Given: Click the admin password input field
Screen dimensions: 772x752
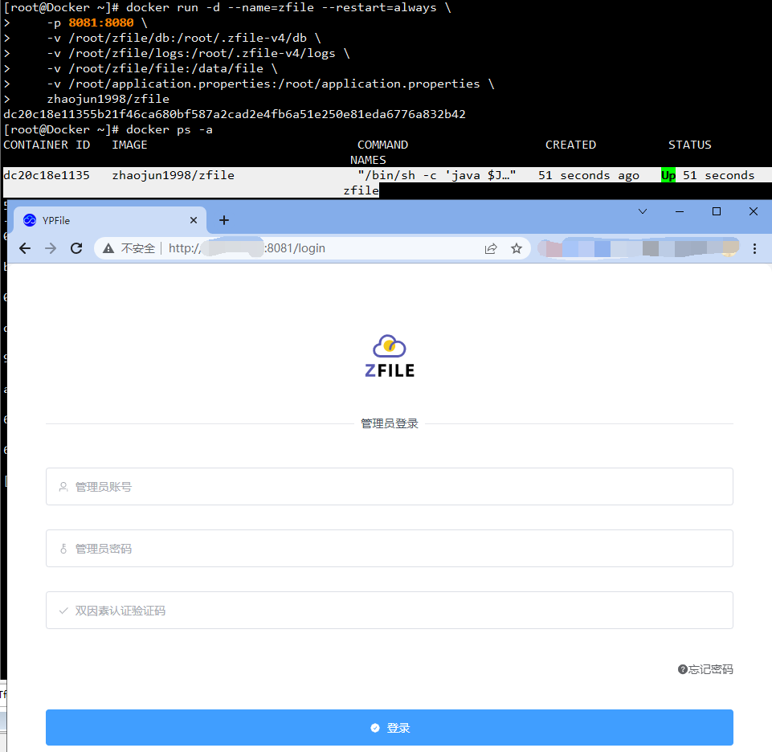Looking at the screenshot, I should [390, 548].
